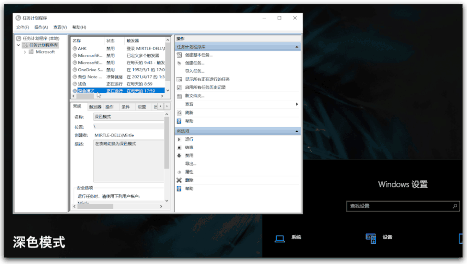Click details pane horizontal scrollbar thumb
Screen dimensions: 467x264
click(95, 207)
